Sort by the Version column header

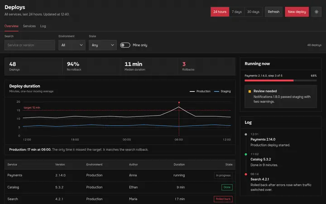(60, 165)
